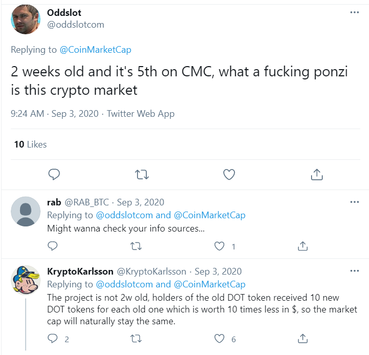Screen dimensions: 369x355
Task: Open KryptoKarlsson's avatar
Action: tap(26, 280)
